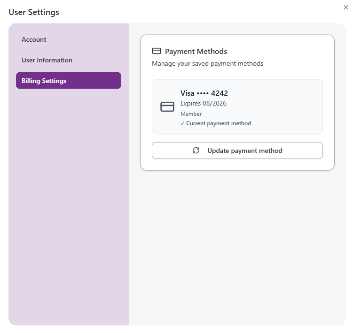The width and height of the screenshot is (353, 333).
Task: Click the credit card icon in Visa entry
Action: tap(167, 107)
